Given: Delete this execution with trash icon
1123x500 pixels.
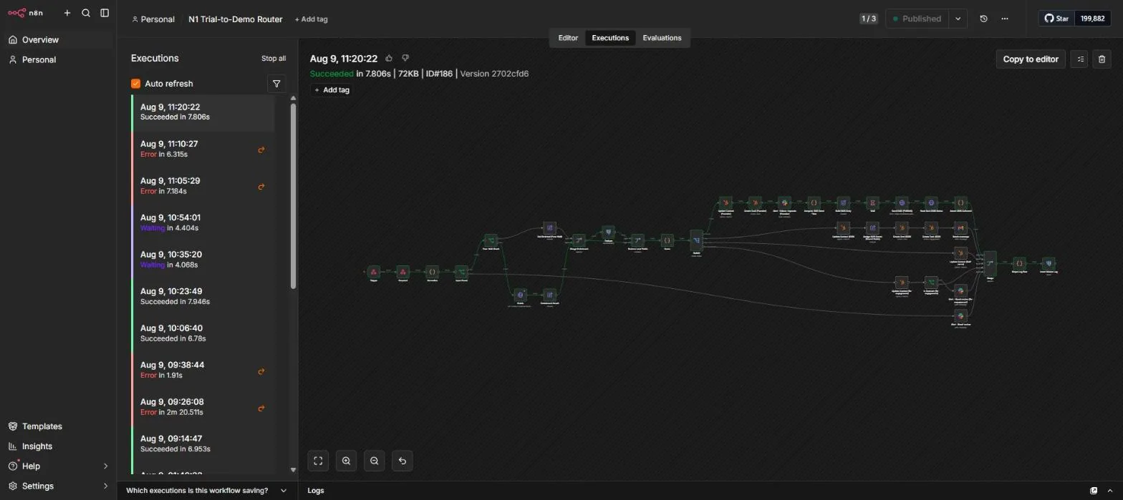Looking at the screenshot, I should pyautogui.click(x=1102, y=59).
